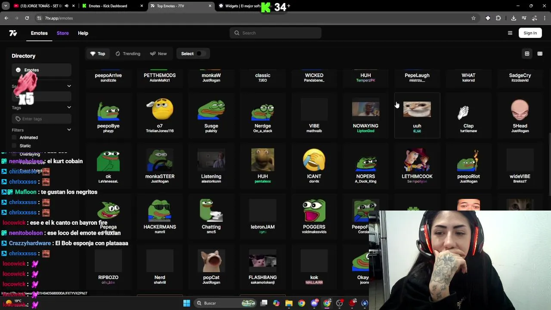Open the Help nav item
The width and height of the screenshot is (551, 310).
pyautogui.click(x=83, y=33)
